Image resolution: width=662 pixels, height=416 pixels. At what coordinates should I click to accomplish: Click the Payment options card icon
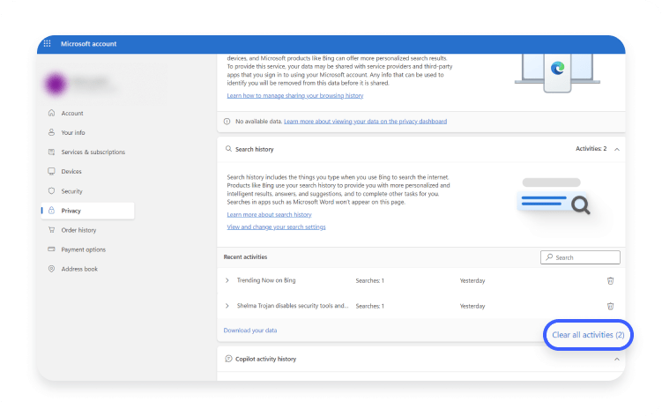click(x=51, y=249)
